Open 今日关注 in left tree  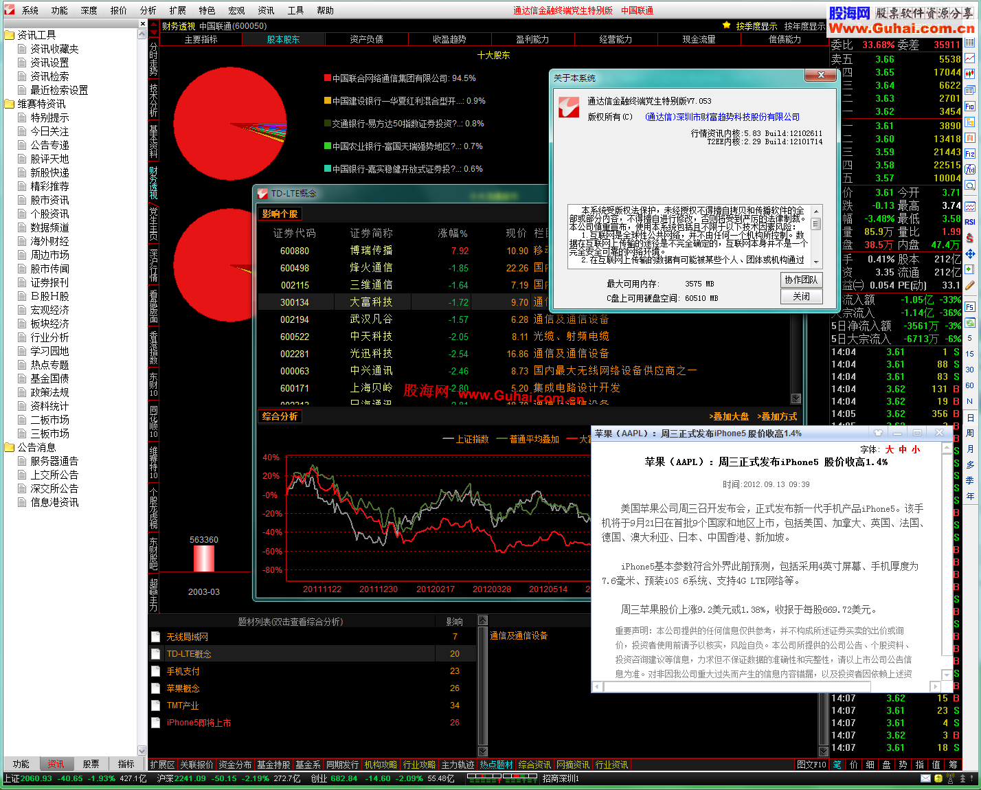pos(49,131)
